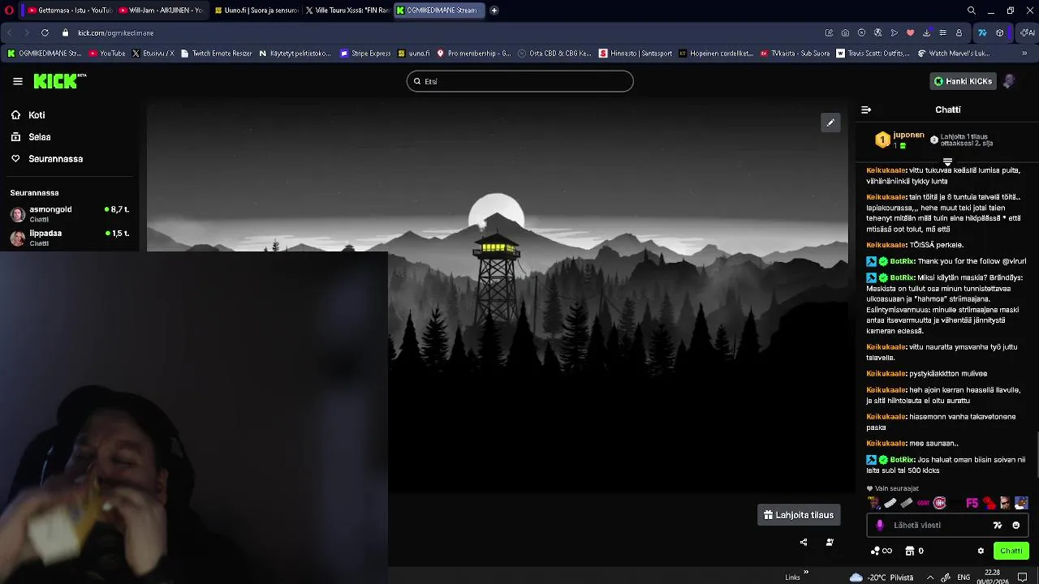Viewport: 1039px width, 584px height.
Task: Click Hanki KICKs button
Action: point(963,81)
